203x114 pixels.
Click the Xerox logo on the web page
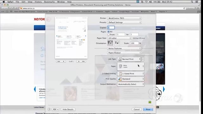(39, 19)
